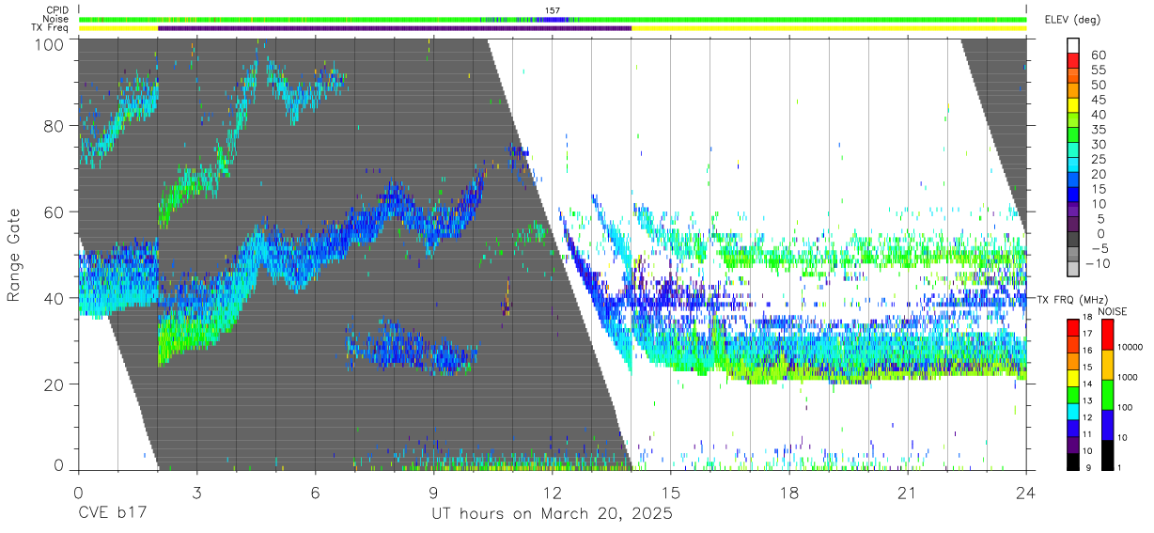This screenshot has width=1154, height=533.
Task: Click the 55 label on elevation scale
Action: tap(1099, 70)
